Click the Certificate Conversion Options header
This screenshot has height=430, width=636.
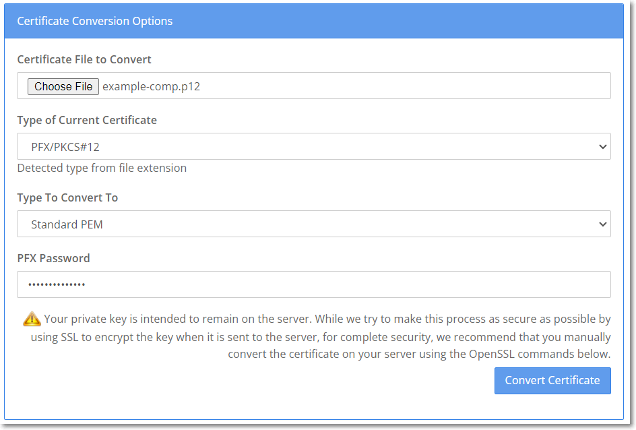pos(95,21)
